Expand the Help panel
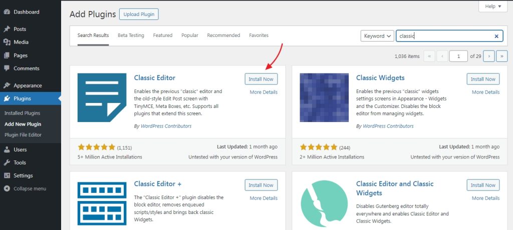This screenshot has width=513, height=230. tap(493, 6)
